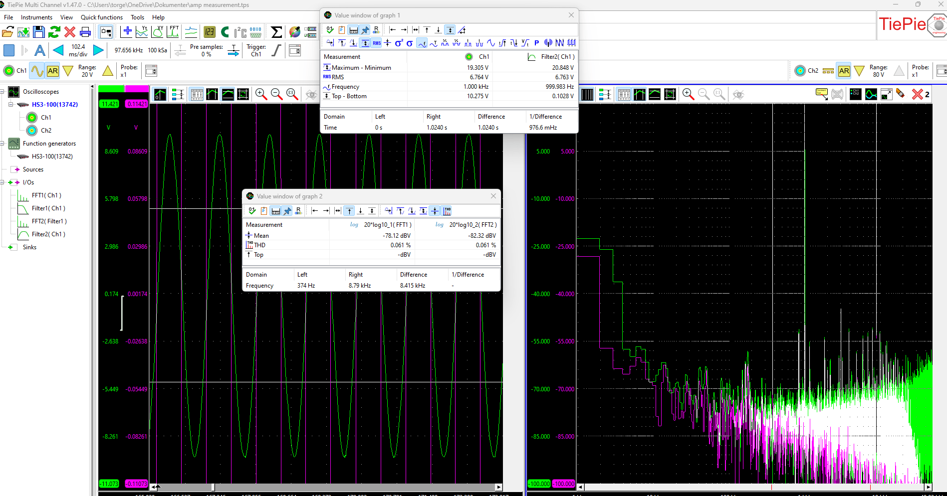This screenshot has width=947, height=496.
Task: Increase pre samples with right blue arrow
Action: point(233,50)
